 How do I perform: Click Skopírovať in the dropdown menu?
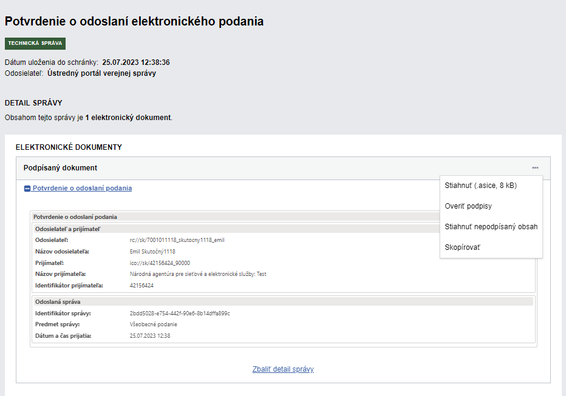462,247
